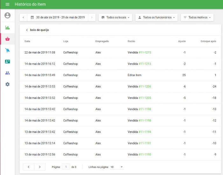Open the date range picker

[58, 17]
